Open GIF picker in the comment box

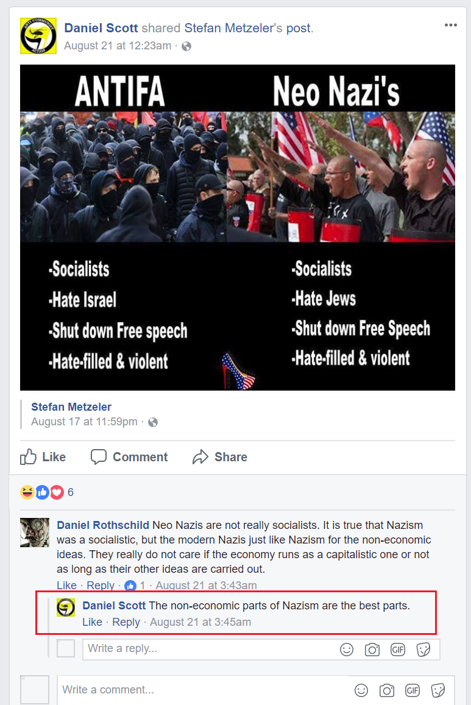pos(413,690)
